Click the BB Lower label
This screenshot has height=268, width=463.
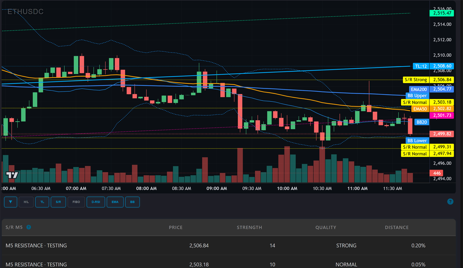point(417,141)
